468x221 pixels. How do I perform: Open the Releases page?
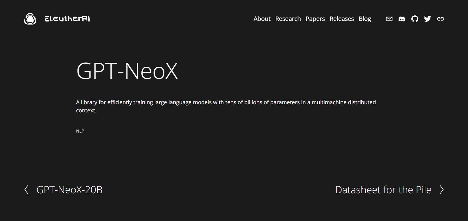[342, 19]
